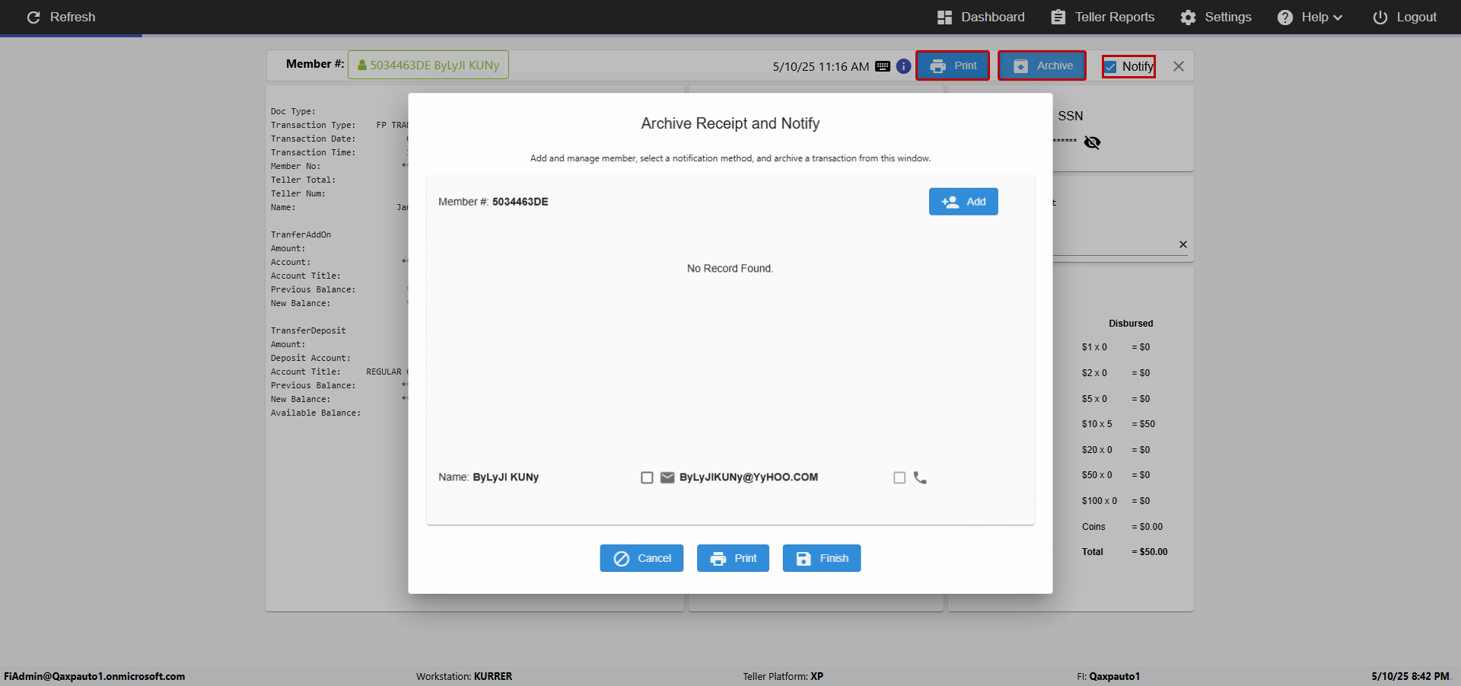The width and height of the screenshot is (1461, 686).
Task: Click the Archive button in receipt header
Action: pyautogui.click(x=1042, y=65)
